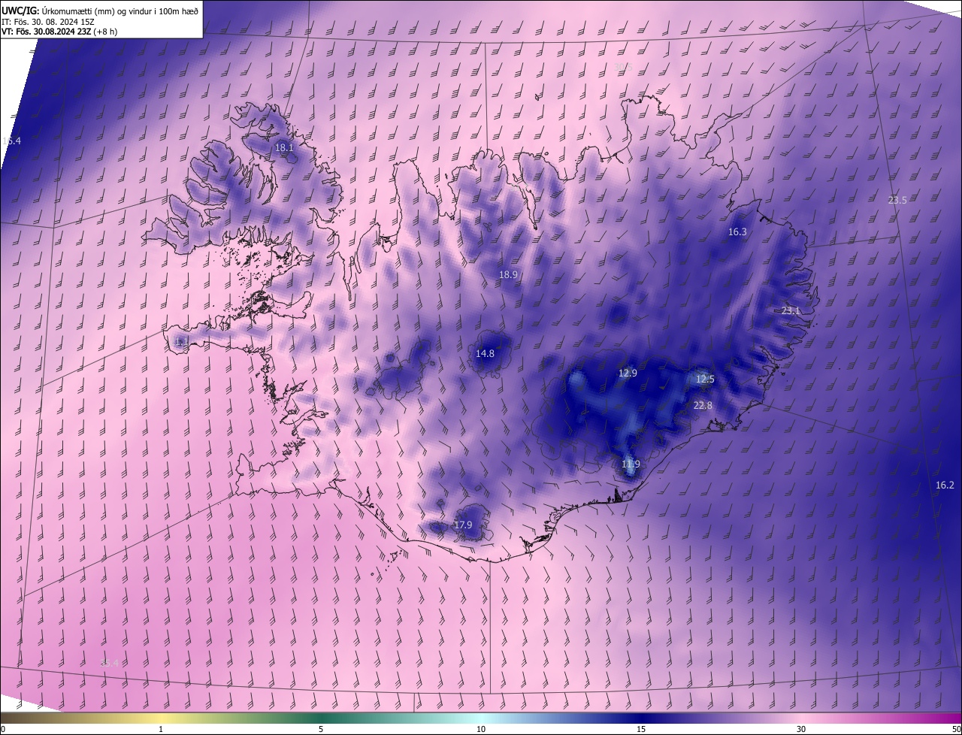Viewport: 962px width, 735px height.
Task: Click the 23.5 value off the east coast
Action: point(897,200)
